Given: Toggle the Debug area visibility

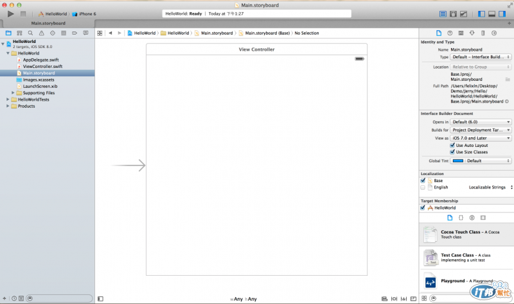Looking at the screenshot, I should tap(492, 13).
